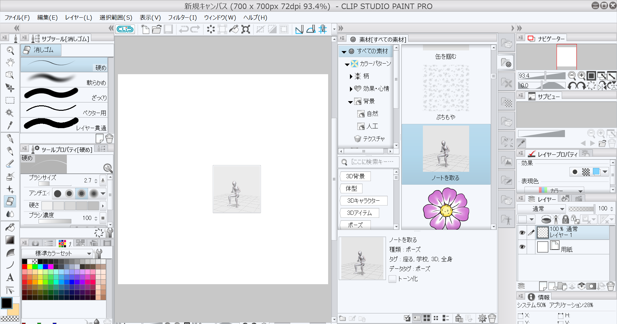Pick the red swatch in color set

point(24,267)
